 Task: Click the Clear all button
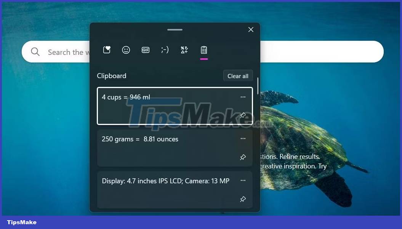pyautogui.click(x=238, y=75)
